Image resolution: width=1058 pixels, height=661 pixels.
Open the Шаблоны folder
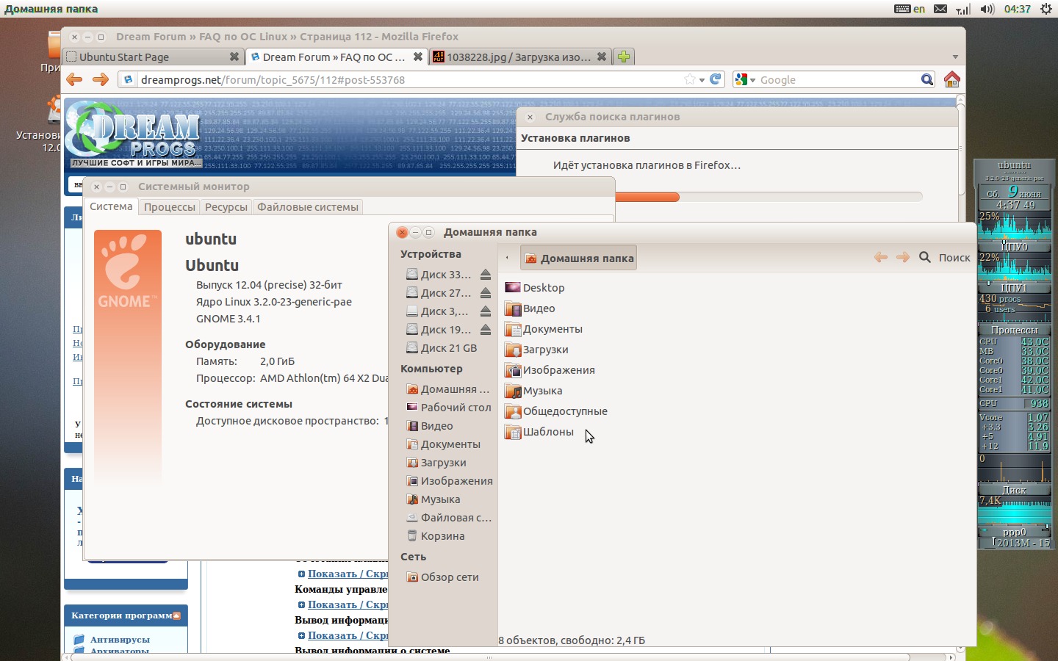pyautogui.click(x=539, y=432)
